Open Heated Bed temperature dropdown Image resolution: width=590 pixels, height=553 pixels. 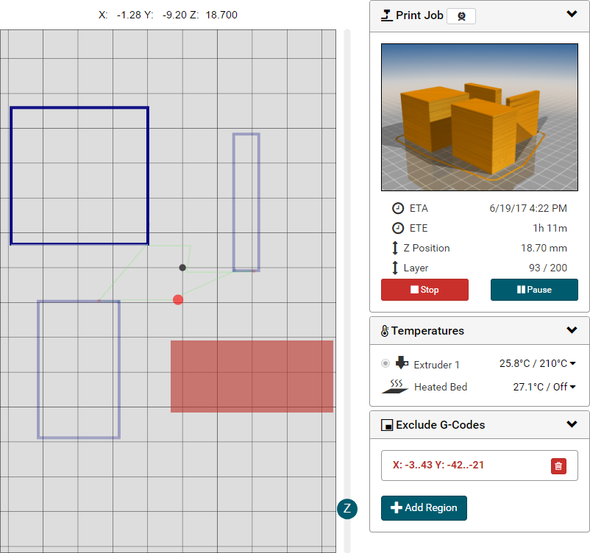(572, 387)
